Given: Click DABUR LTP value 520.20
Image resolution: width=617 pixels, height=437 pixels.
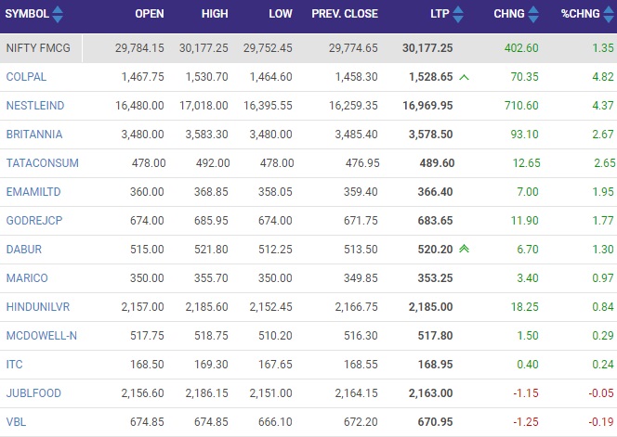Looking at the screenshot, I should pyautogui.click(x=435, y=250).
